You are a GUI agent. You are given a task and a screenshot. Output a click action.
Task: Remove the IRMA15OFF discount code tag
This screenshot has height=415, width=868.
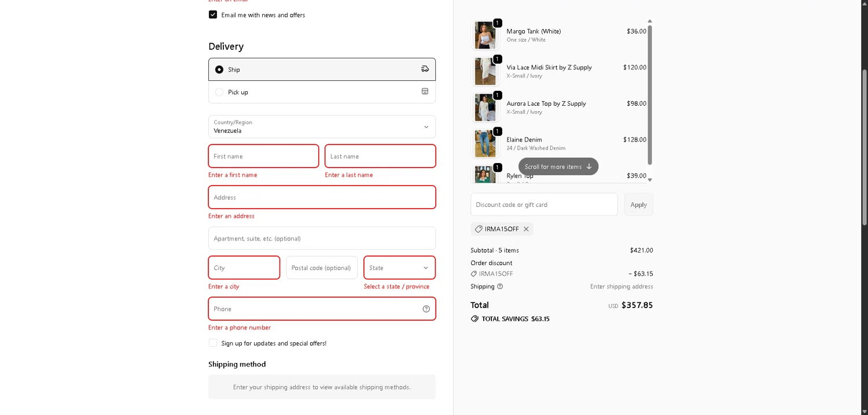click(x=526, y=229)
